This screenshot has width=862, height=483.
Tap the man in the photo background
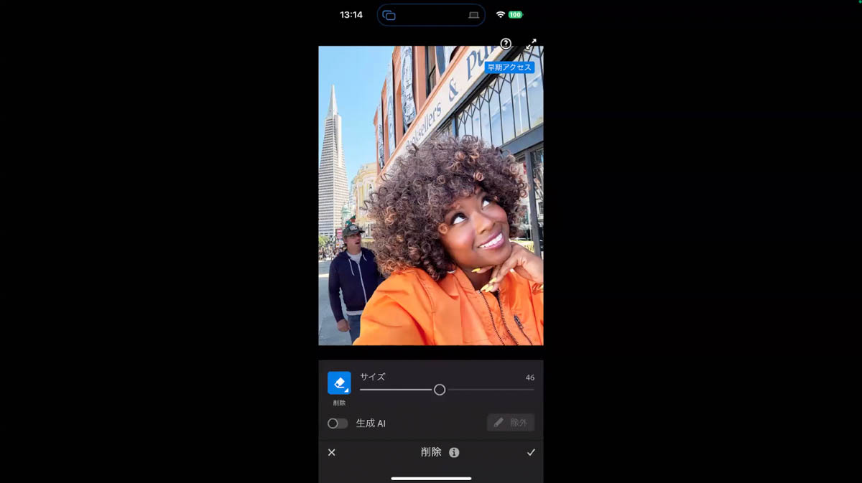(x=352, y=283)
